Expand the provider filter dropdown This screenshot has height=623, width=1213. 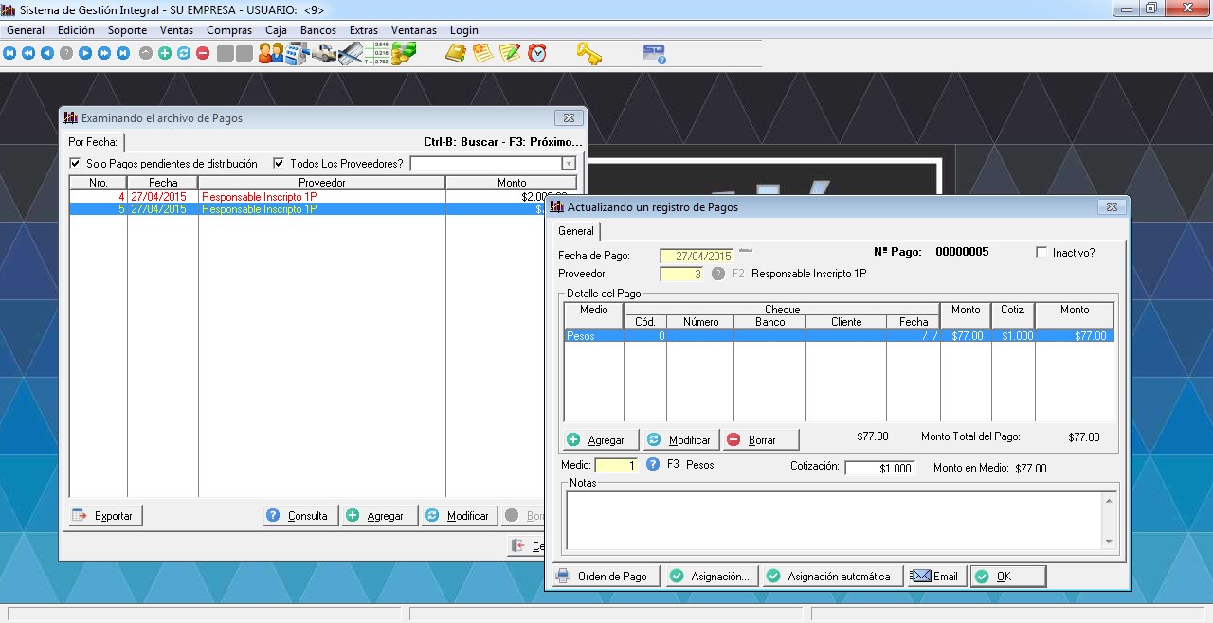pyautogui.click(x=569, y=164)
